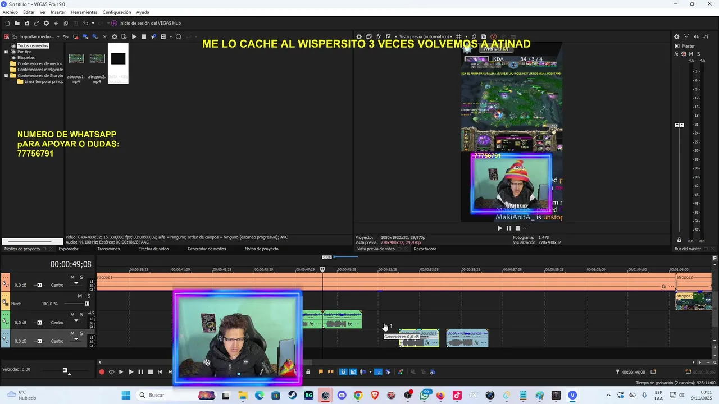The image size is (719, 404).
Task: Click track 4 volume slider handle
Action: point(39,285)
